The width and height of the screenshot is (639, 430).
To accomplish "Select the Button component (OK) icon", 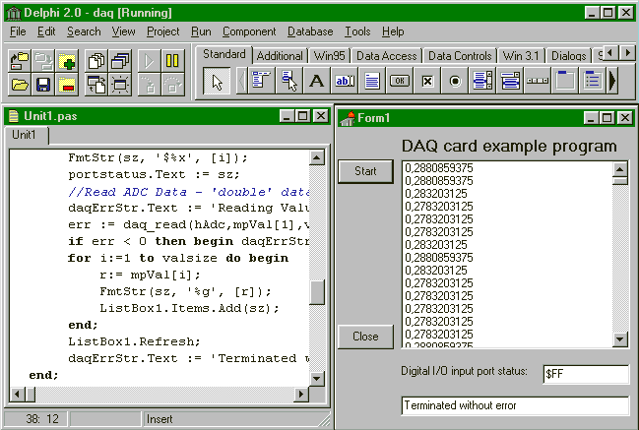I will pyautogui.click(x=400, y=81).
